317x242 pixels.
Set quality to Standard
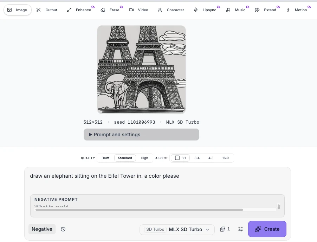click(x=125, y=158)
